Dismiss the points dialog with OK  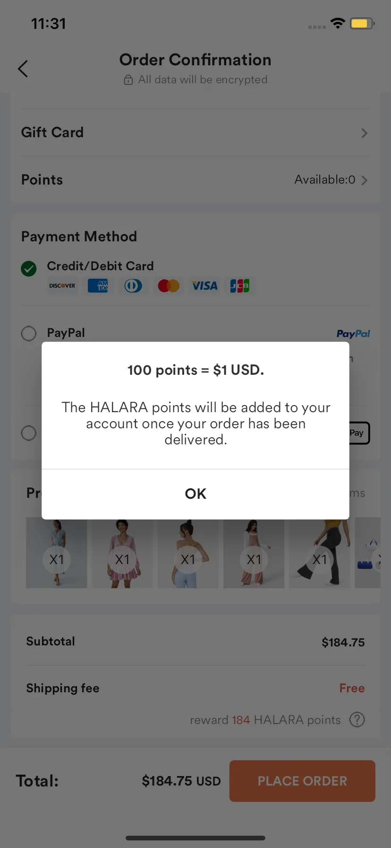tap(195, 494)
